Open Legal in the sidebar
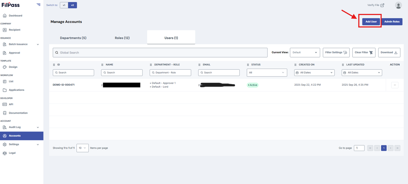Screen dimensions: 408x184 (x=12, y=153)
